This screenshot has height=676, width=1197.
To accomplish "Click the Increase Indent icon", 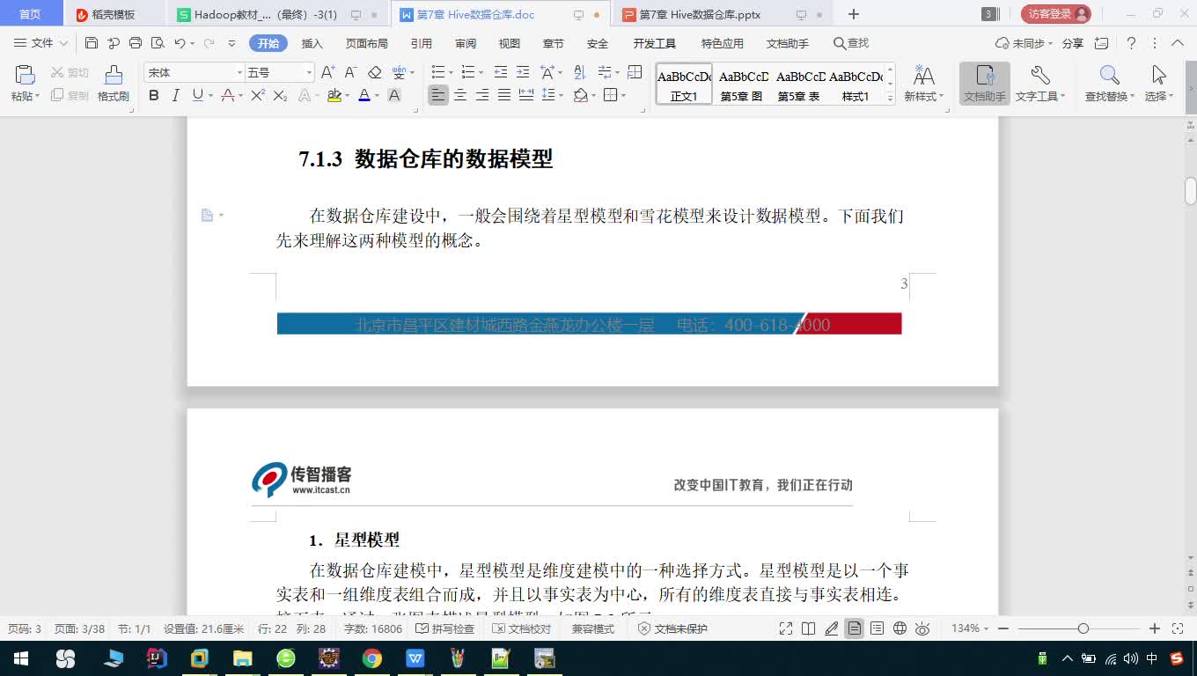I will (523, 72).
